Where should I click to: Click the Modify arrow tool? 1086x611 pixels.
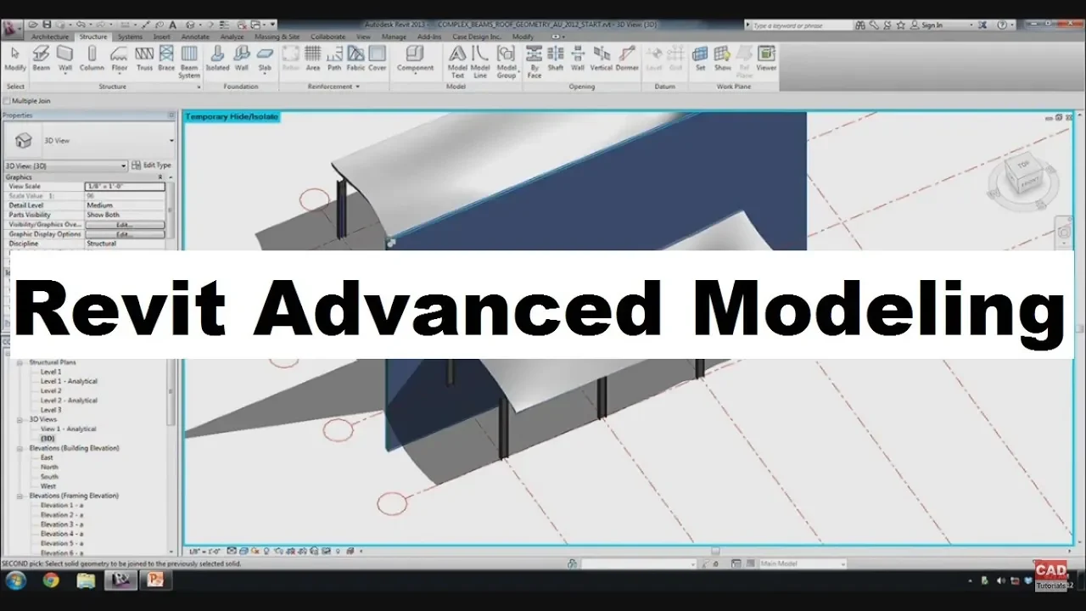coord(15,58)
